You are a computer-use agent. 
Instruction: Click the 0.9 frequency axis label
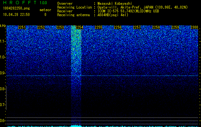click(3, 73)
